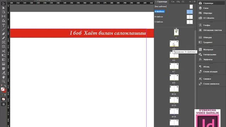This screenshot has width=226, height=127.
Task: Expand hidden tabs with double-arrow button
Action: (190, 1)
